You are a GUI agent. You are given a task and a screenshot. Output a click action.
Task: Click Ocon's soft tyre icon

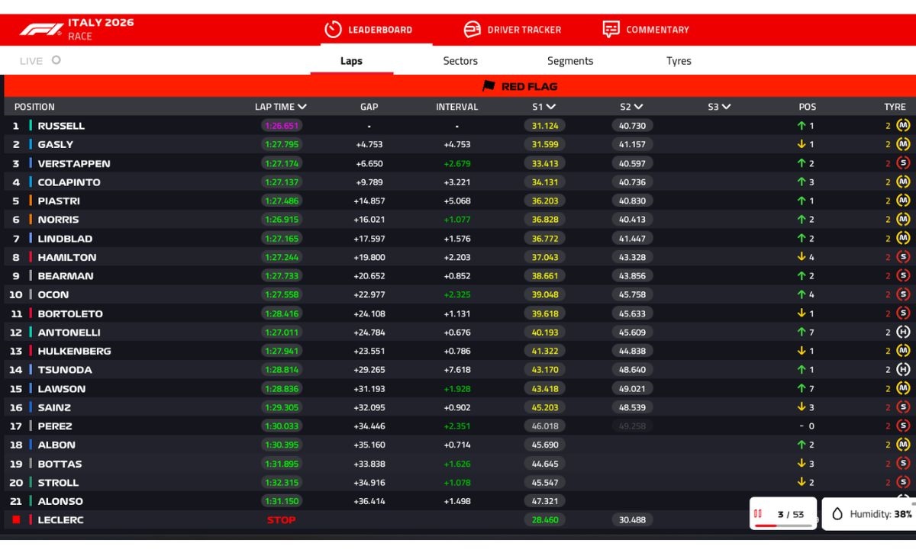tap(903, 294)
